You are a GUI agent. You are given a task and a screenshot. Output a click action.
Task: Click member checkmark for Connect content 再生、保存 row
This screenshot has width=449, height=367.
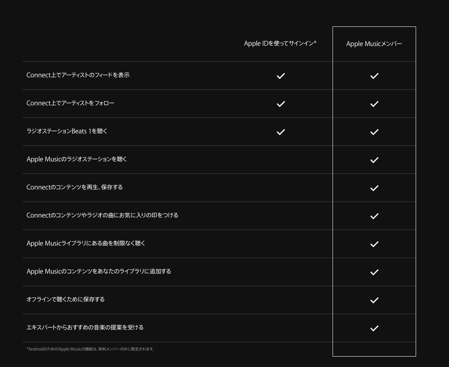pyautogui.click(x=374, y=188)
